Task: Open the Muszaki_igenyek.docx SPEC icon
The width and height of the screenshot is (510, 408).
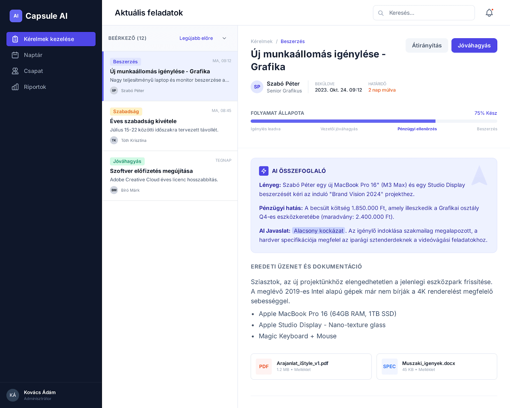Action: (389, 366)
